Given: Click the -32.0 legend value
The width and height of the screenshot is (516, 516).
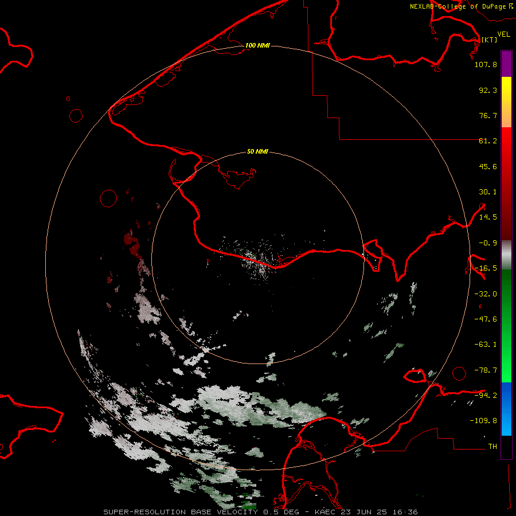Looking at the screenshot, I should tap(486, 294).
